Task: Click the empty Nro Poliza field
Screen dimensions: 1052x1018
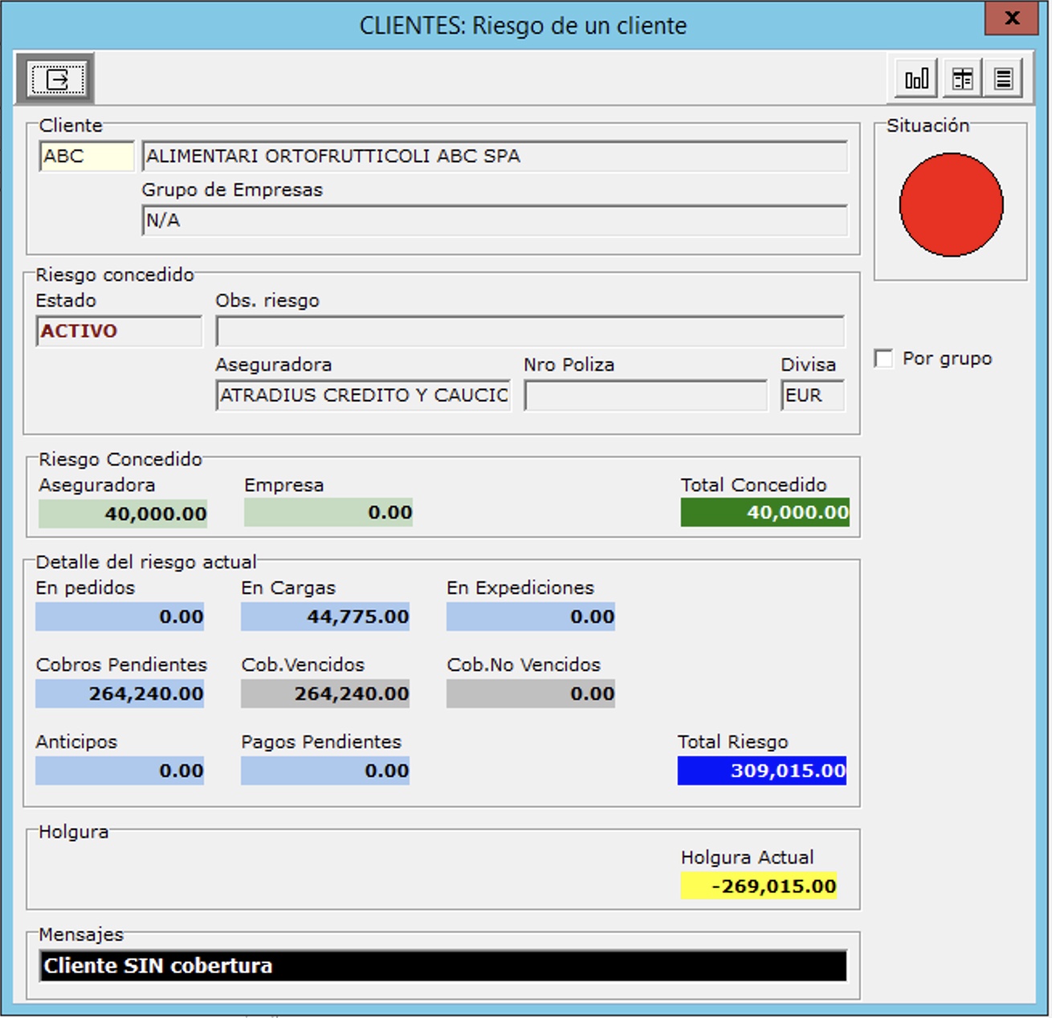Action: click(646, 395)
